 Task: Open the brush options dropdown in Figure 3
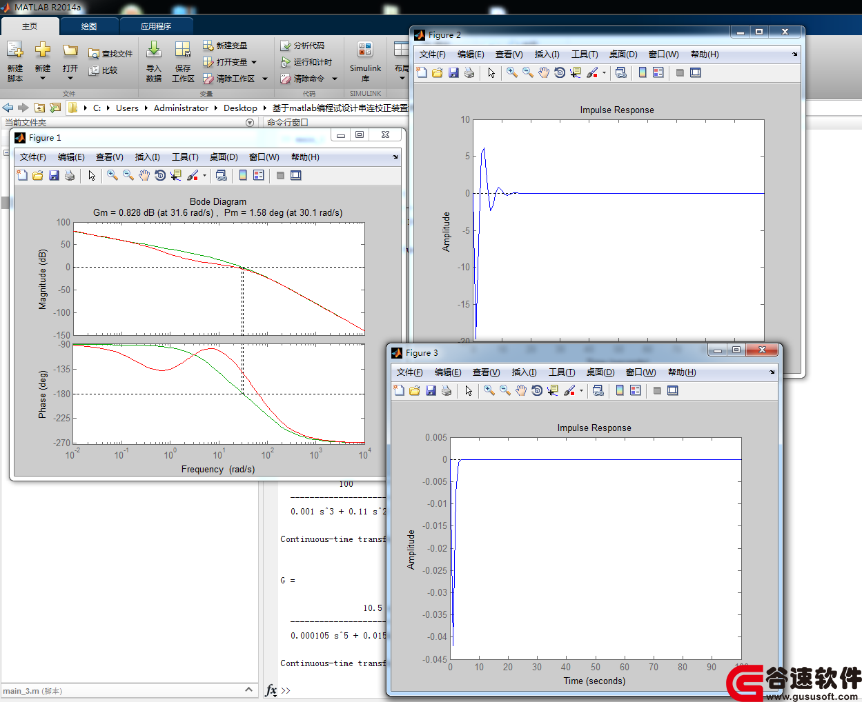click(x=581, y=390)
